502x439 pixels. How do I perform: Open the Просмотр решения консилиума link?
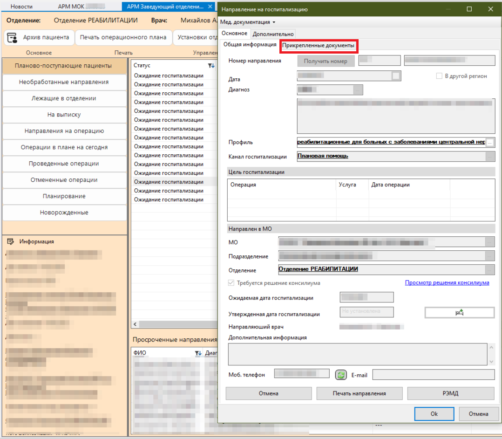(x=447, y=282)
